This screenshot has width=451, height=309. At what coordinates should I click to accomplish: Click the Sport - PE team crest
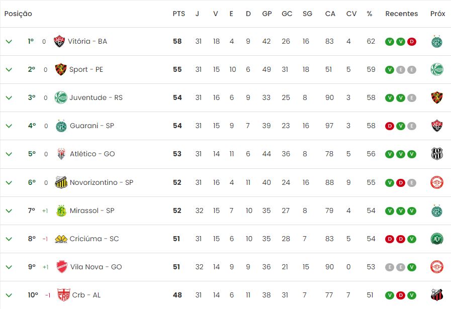61,69
